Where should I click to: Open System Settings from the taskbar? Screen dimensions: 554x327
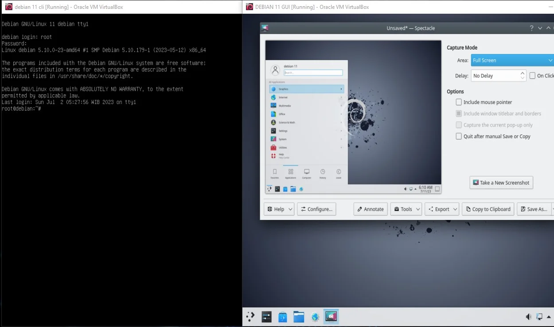point(266,316)
